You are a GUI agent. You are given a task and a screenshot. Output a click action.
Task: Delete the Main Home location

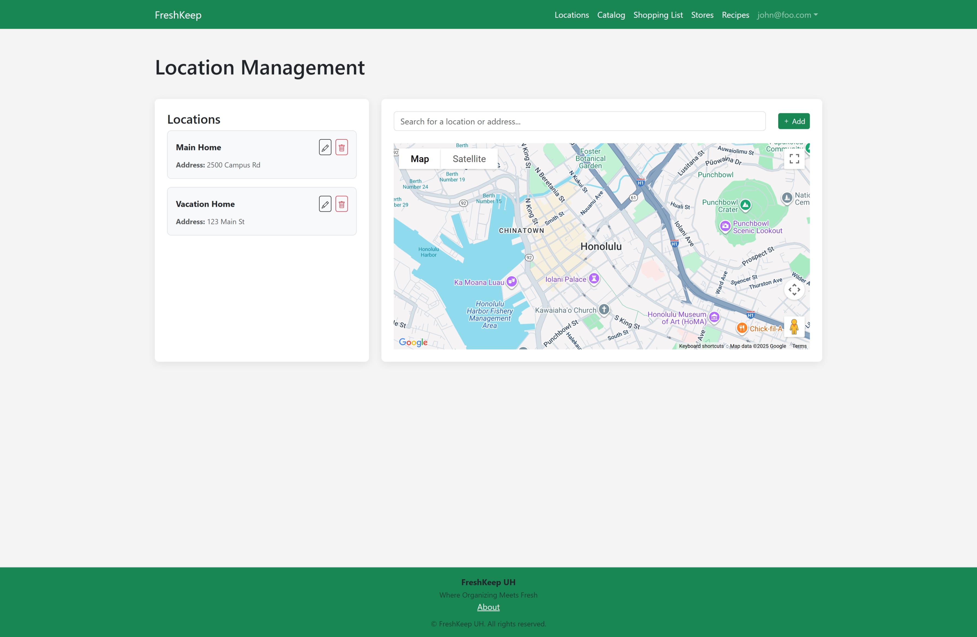(341, 147)
